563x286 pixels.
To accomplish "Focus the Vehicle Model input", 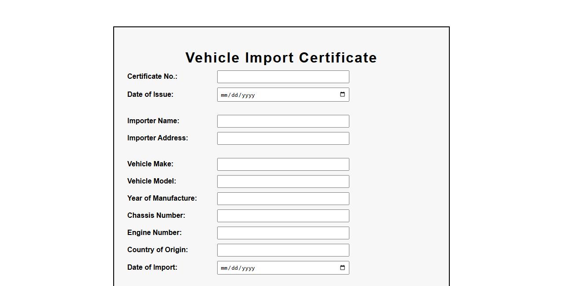I will pos(283,181).
